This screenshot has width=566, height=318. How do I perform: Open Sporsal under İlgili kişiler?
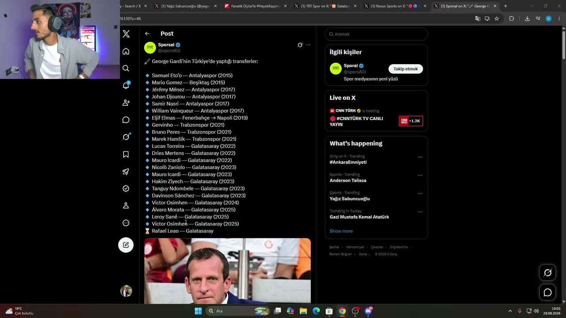[351, 66]
